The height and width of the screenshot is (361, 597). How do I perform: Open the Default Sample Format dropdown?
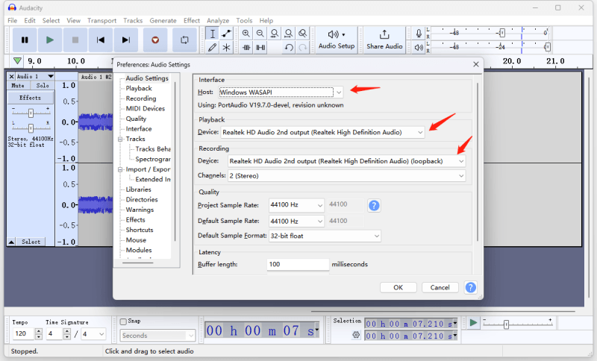click(325, 236)
